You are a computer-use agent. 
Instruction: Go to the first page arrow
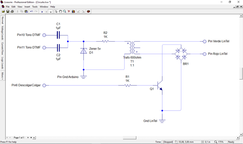point(7,138)
